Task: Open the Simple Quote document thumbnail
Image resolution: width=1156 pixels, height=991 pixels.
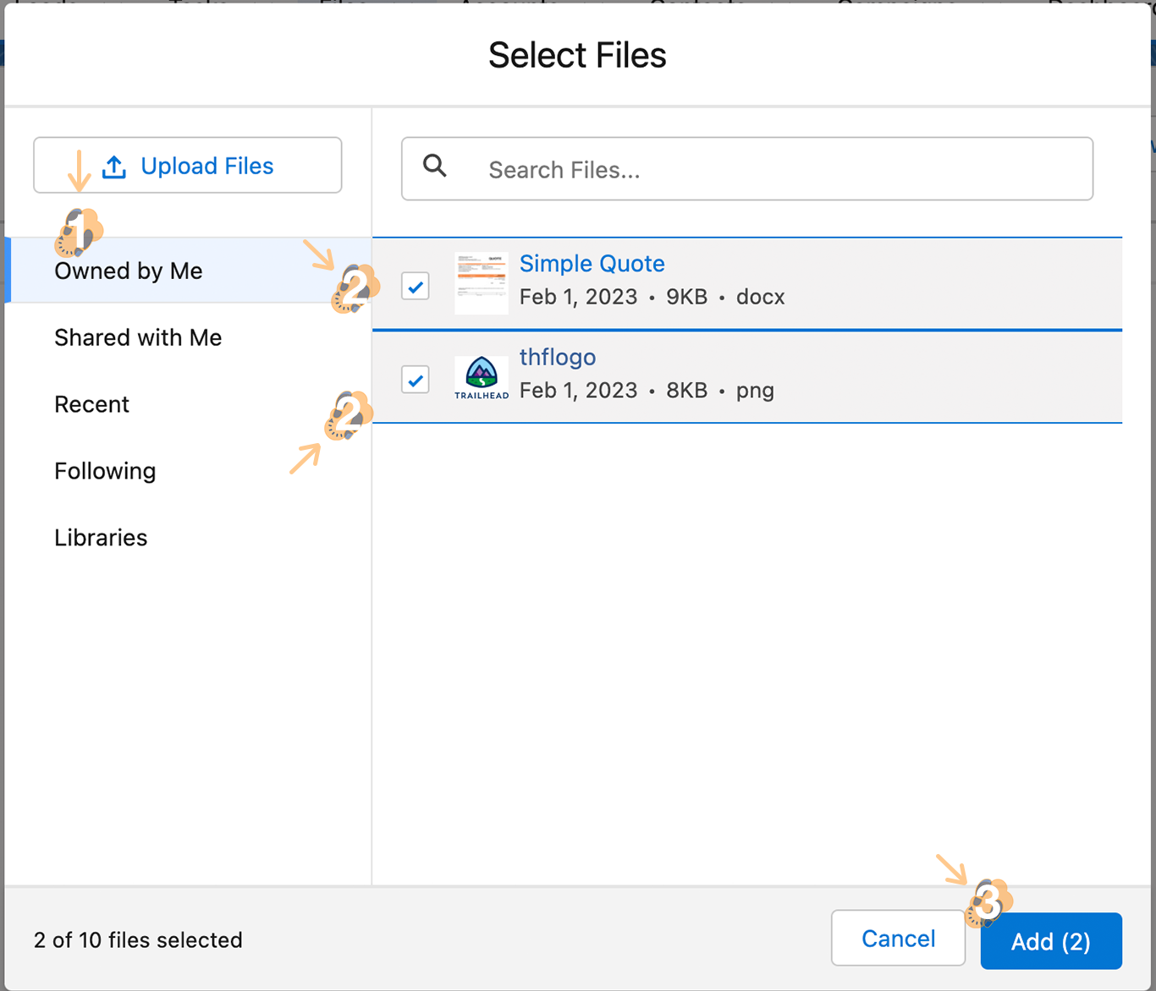Action: (x=481, y=283)
